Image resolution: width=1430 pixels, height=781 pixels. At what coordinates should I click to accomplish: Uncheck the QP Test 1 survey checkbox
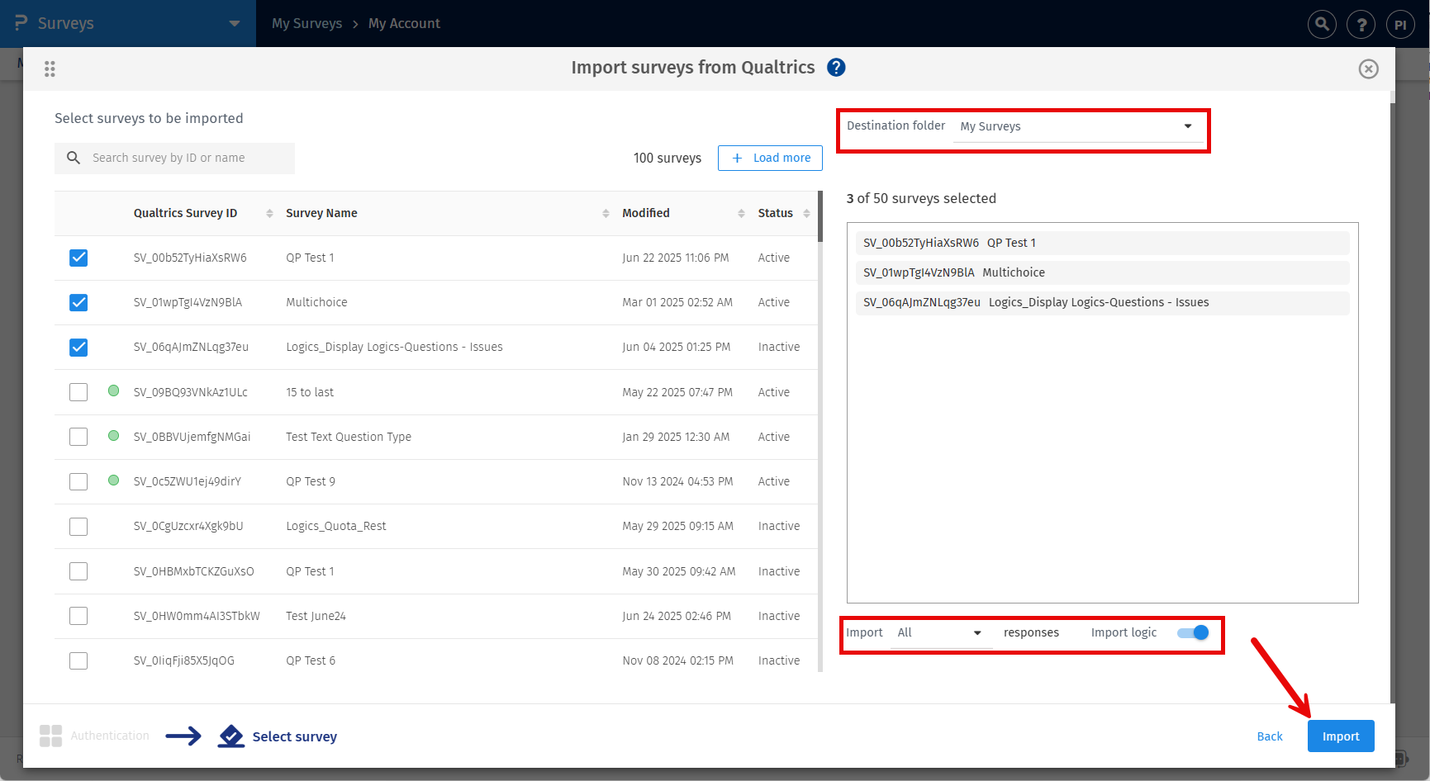(x=78, y=258)
